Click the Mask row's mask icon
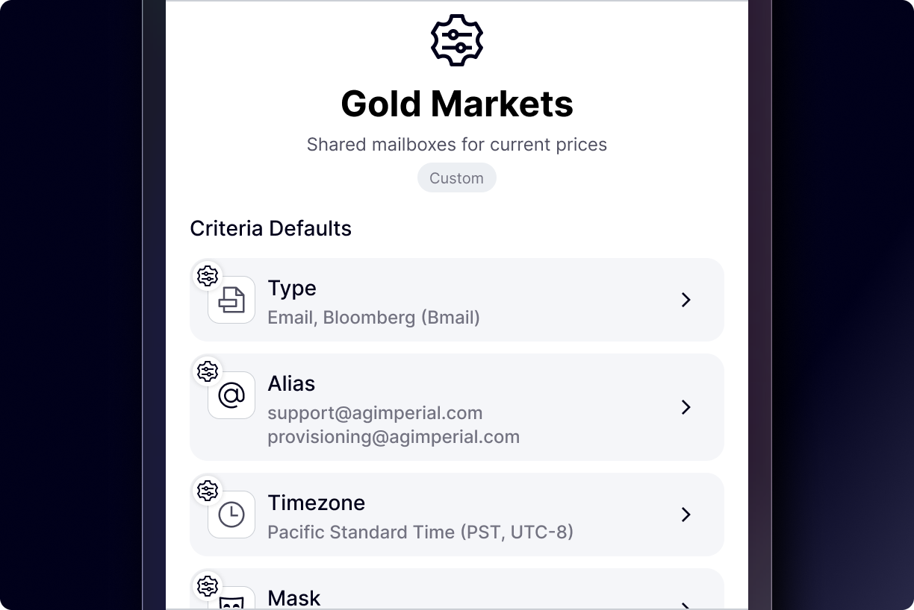The height and width of the screenshot is (610, 914). coord(231,603)
